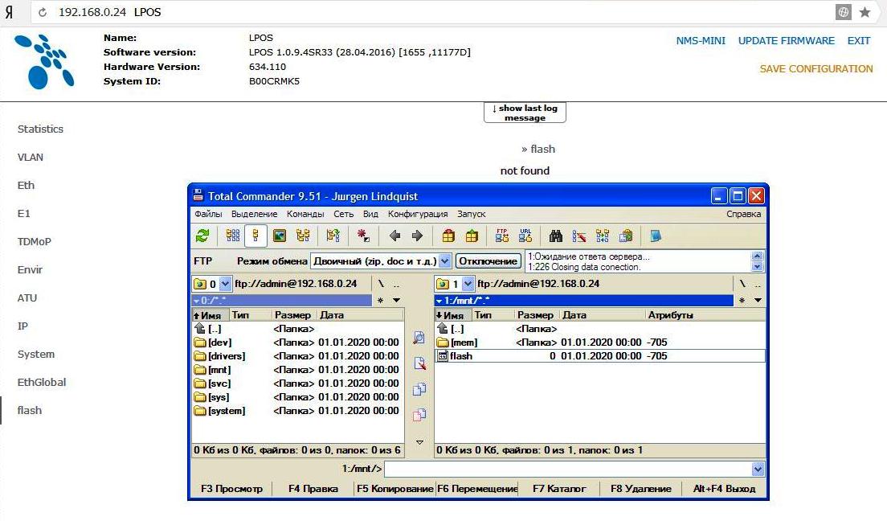Screen dimensions: 887x521
Task: Click the Pack files toolbar icon
Action: pyautogui.click(x=448, y=236)
